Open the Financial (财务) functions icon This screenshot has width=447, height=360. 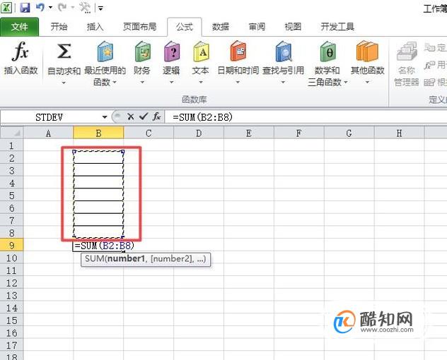click(x=142, y=52)
